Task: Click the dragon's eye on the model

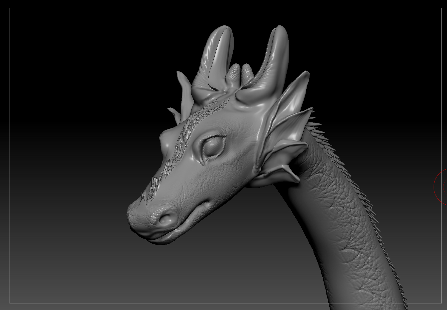Action: click(x=212, y=146)
